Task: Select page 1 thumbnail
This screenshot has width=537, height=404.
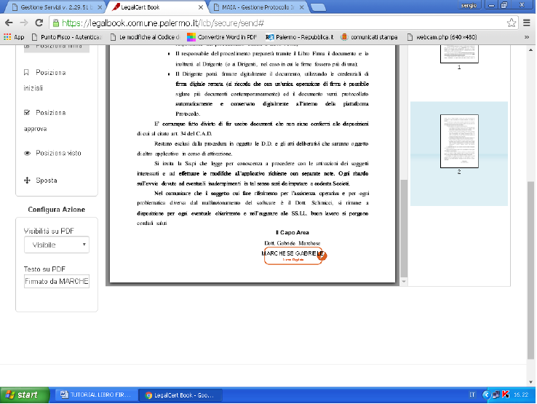Action: [459, 54]
